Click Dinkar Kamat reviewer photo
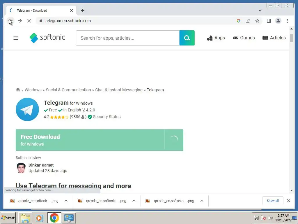Viewport: 298px width, 224px height. (x=21, y=168)
